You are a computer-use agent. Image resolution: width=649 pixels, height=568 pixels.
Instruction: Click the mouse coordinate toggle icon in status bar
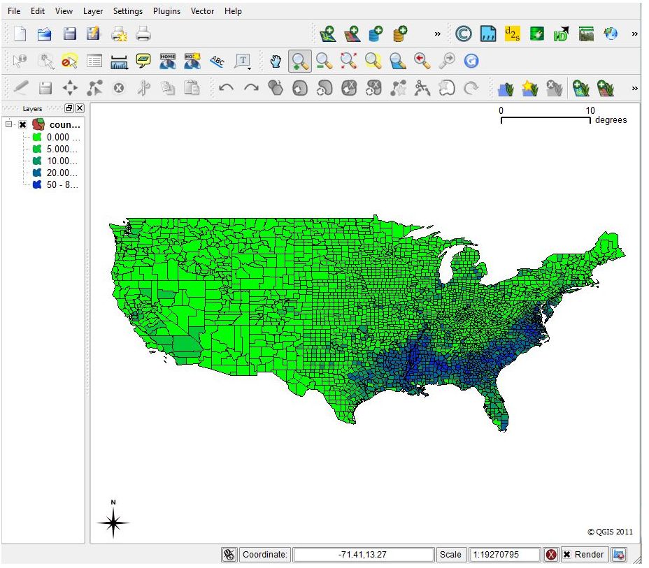[229, 554]
